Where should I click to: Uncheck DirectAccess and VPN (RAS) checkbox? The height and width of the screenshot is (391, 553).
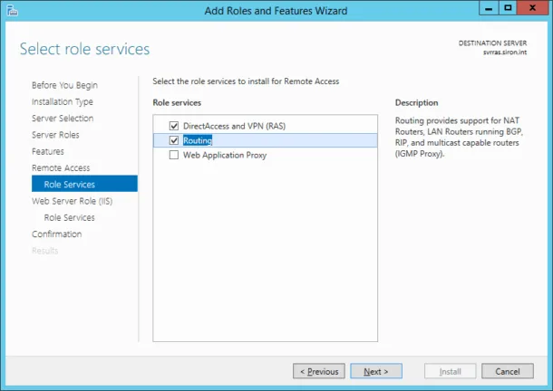coord(174,126)
